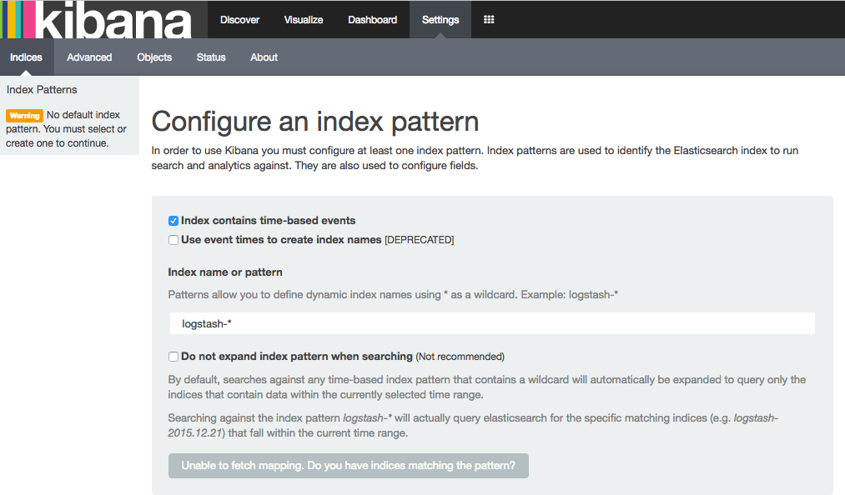Viewport: 845px width, 495px height.
Task: Click the orange Warning badge
Action: (x=24, y=116)
